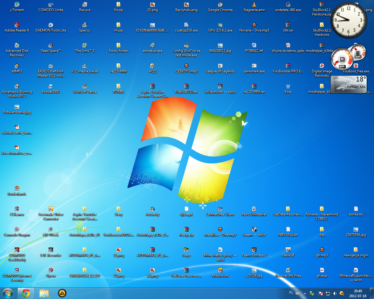
Task: Open the PL input language selector
Action: [x=291, y=293]
